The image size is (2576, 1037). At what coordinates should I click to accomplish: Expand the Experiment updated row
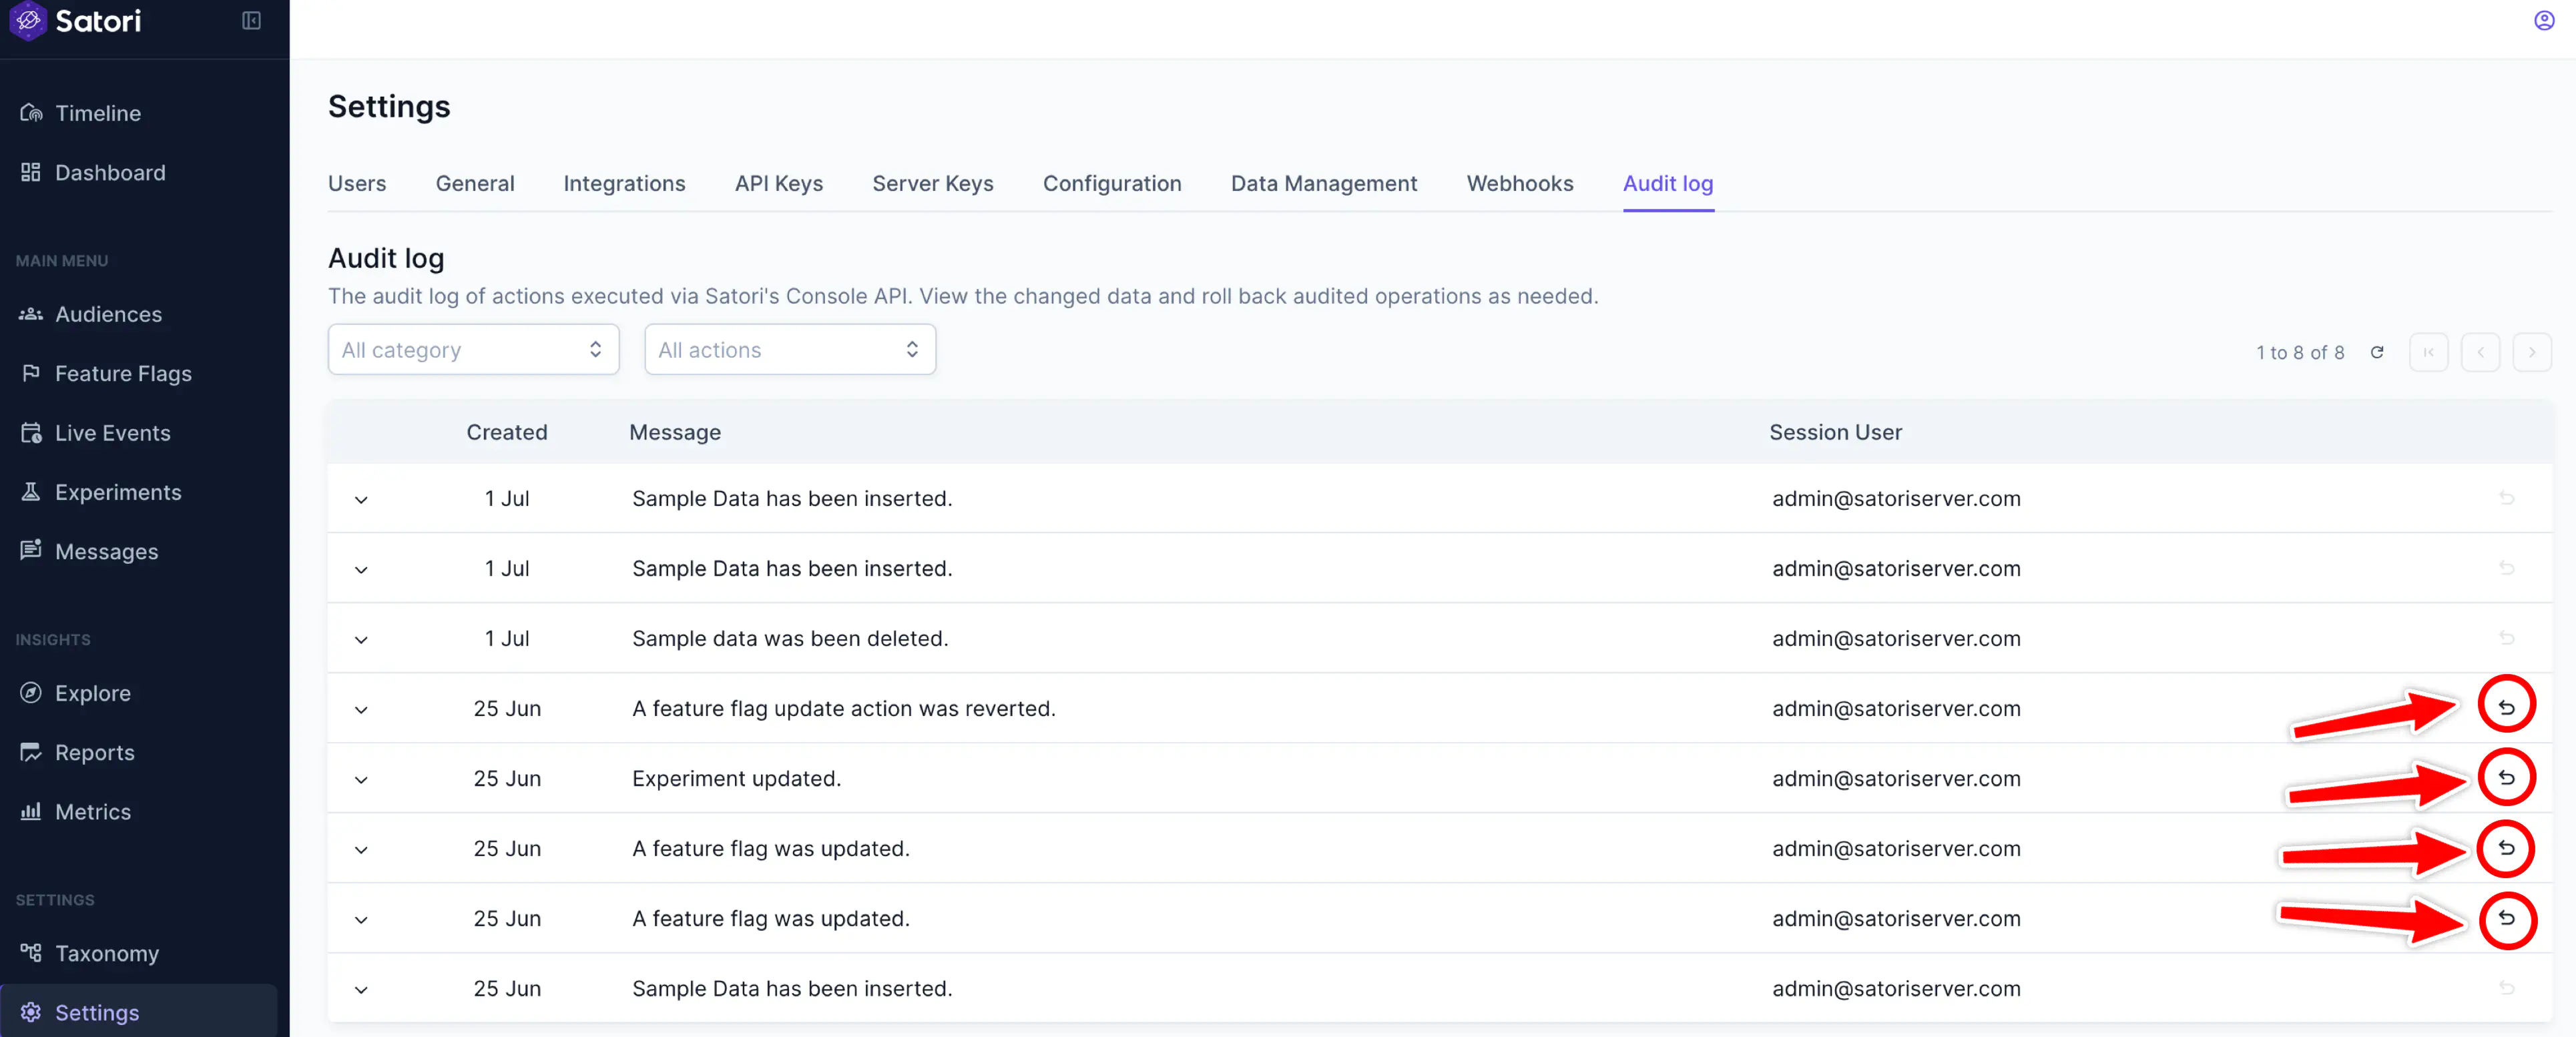[x=361, y=779]
